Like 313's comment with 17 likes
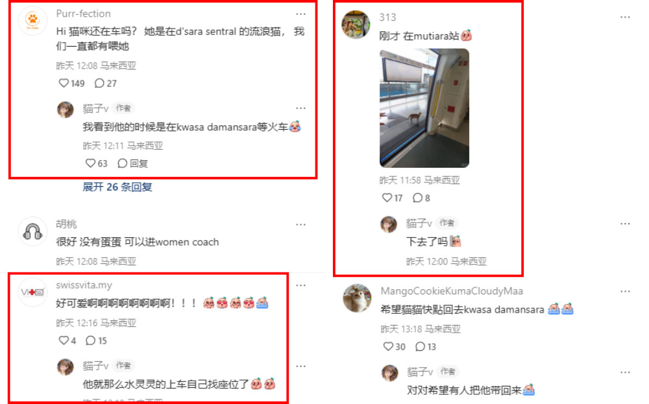 pos(392,198)
